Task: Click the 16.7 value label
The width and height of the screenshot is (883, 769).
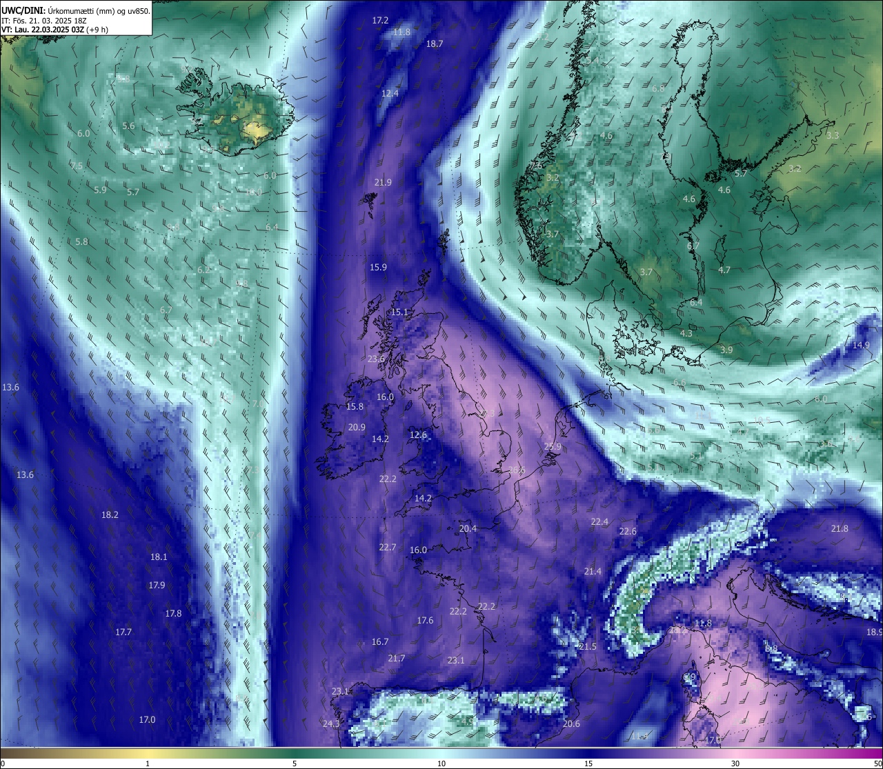Action: [x=380, y=642]
